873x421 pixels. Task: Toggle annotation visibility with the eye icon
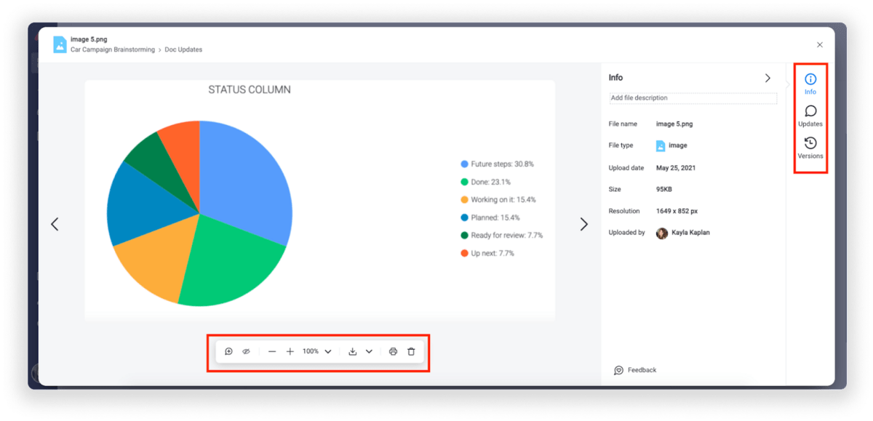(246, 352)
